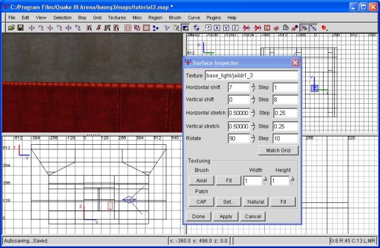Click the Vertical shift spinner arrows
This screenshot has width=380, height=248.
tap(253, 100)
